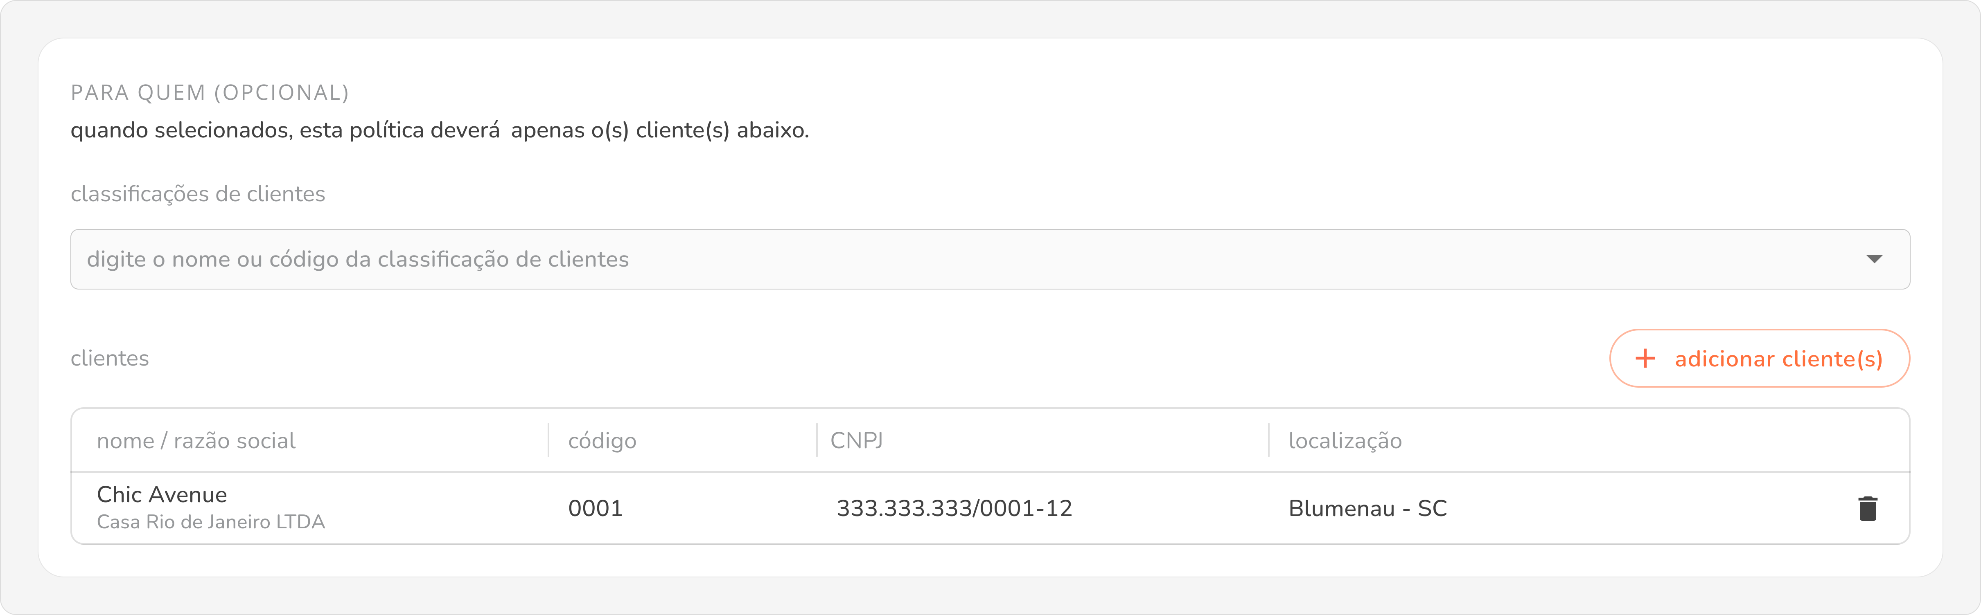Click the divider between CNPJ and localização columns

1269,440
